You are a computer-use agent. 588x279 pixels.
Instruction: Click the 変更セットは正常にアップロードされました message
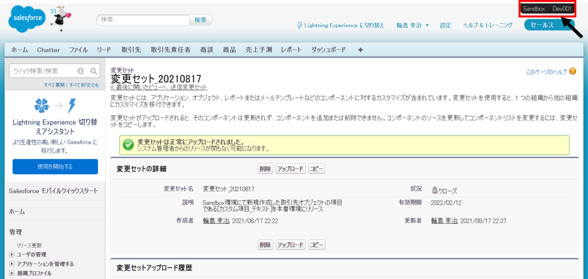click(191, 142)
